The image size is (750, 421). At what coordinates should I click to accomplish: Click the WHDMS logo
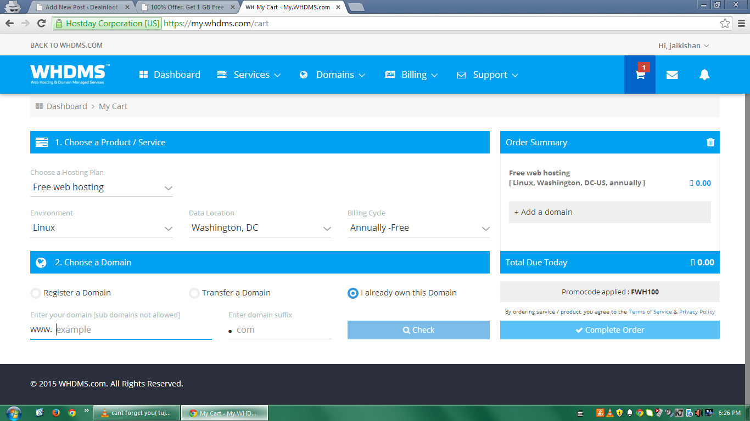(70, 75)
